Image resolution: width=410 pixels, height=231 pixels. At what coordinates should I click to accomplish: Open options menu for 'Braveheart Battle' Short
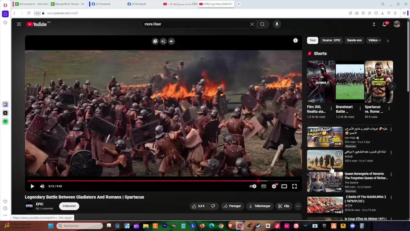click(360, 108)
